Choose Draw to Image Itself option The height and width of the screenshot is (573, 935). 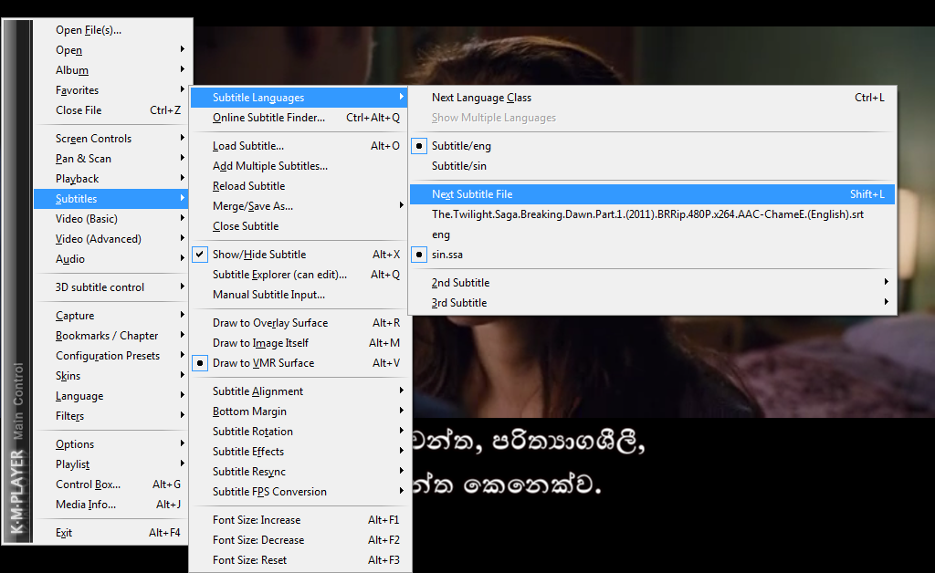[x=299, y=343]
